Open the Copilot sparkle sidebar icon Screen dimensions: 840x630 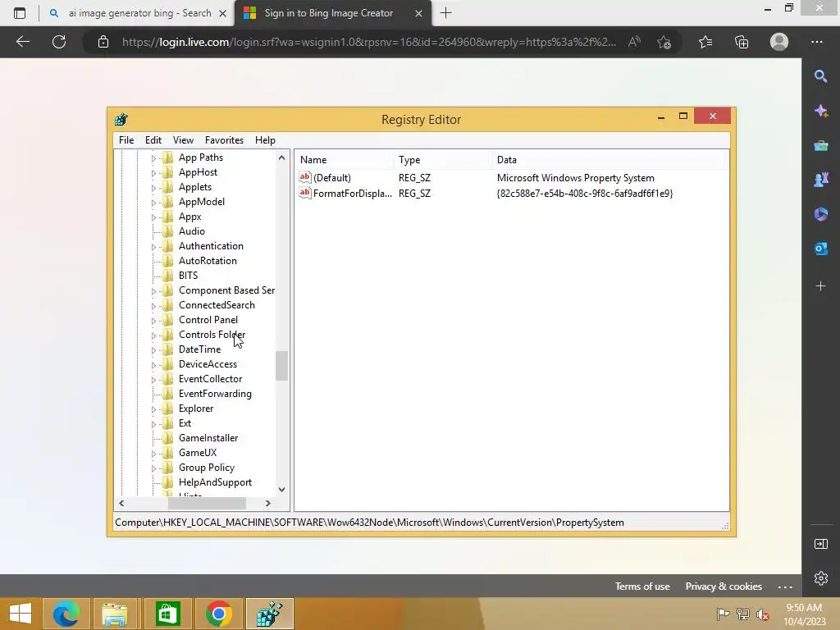[820, 111]
